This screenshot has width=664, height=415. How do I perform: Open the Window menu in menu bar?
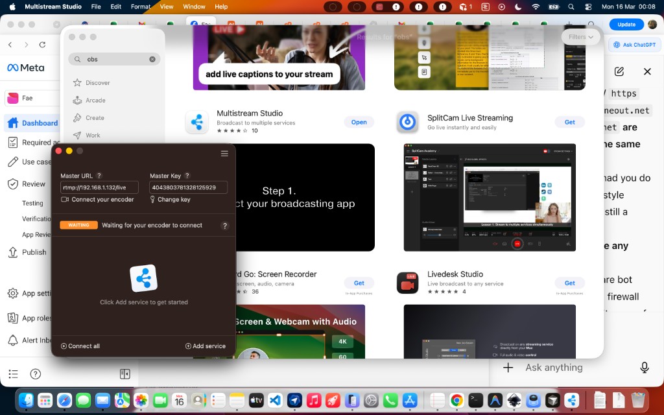pos(194,6)
